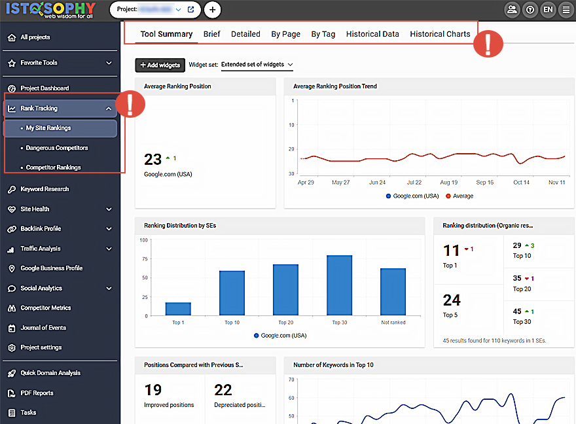Click the user accounts icon in header

[512, 10]
